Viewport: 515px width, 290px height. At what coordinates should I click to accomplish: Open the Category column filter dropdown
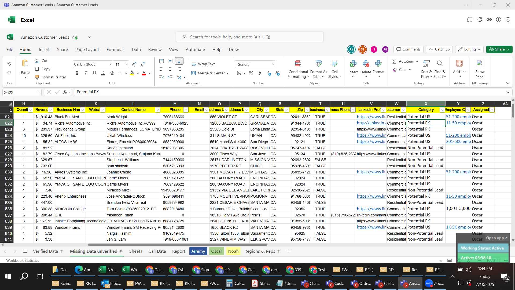pos(442,110)
